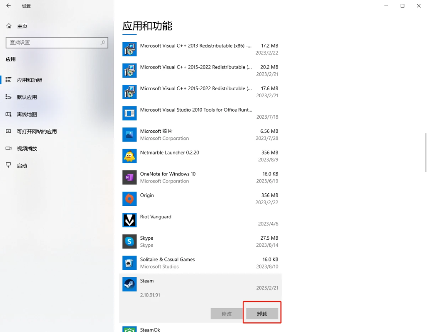
Task: Click the SteamOk entry name
Action: coord(150,329)
